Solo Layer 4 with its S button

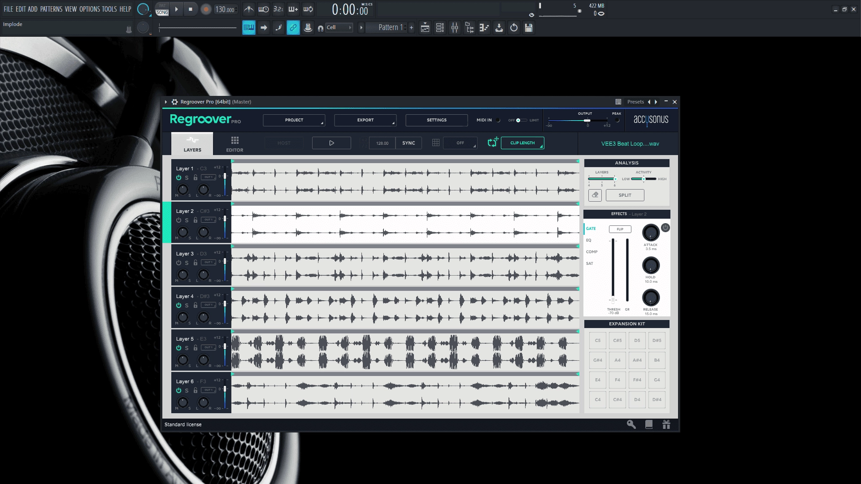point(187,305)
